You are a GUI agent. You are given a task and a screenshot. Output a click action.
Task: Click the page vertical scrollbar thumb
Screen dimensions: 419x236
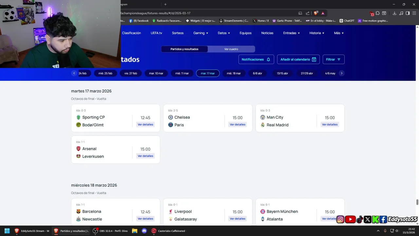(x=417, y=202)
